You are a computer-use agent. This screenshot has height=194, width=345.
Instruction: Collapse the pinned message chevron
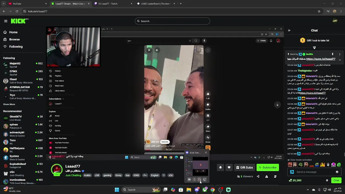click(x=340, y=60)
